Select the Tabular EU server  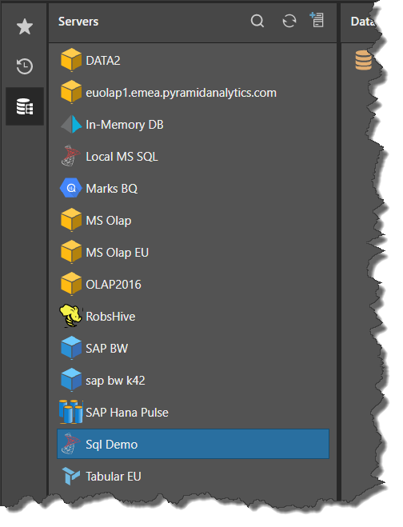193,477
